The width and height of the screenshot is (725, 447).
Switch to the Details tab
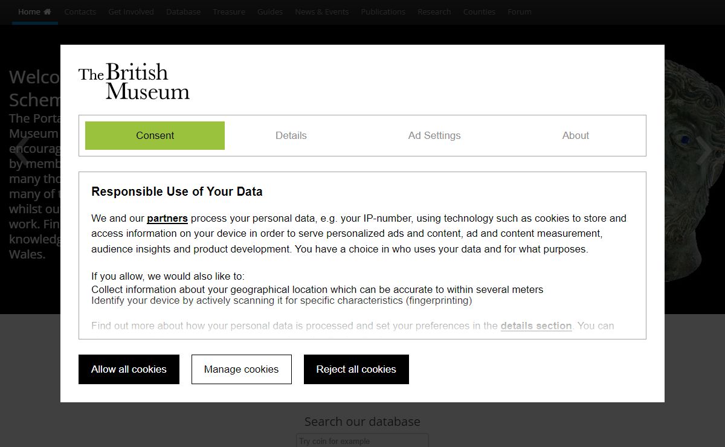coord(291,135)
